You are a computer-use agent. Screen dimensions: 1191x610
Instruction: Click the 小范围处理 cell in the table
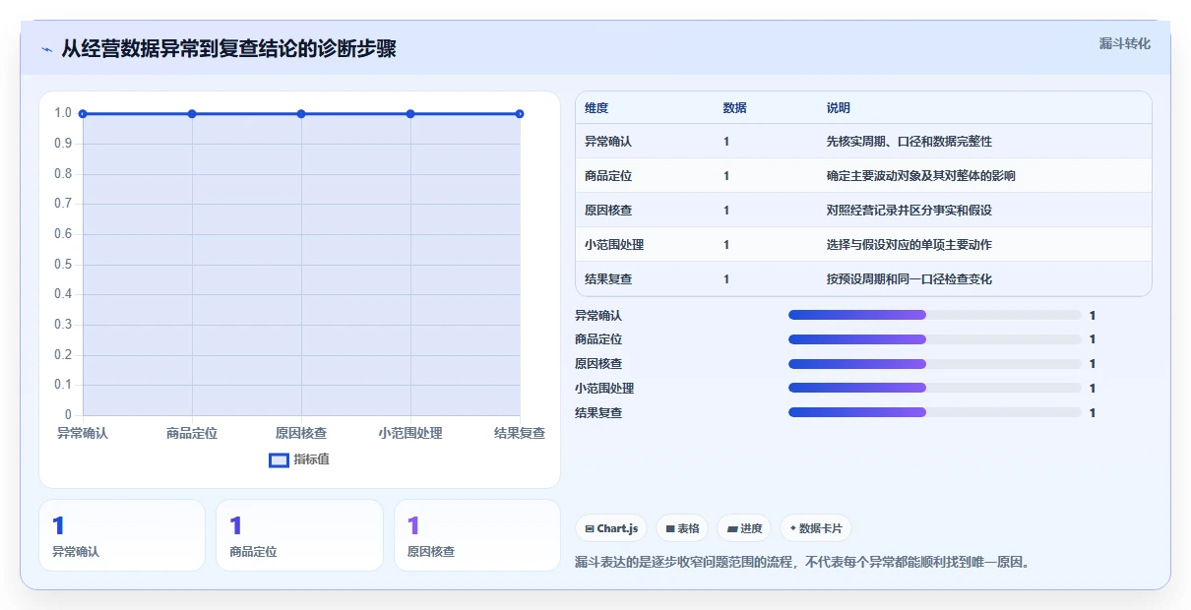tap(614, 245)
